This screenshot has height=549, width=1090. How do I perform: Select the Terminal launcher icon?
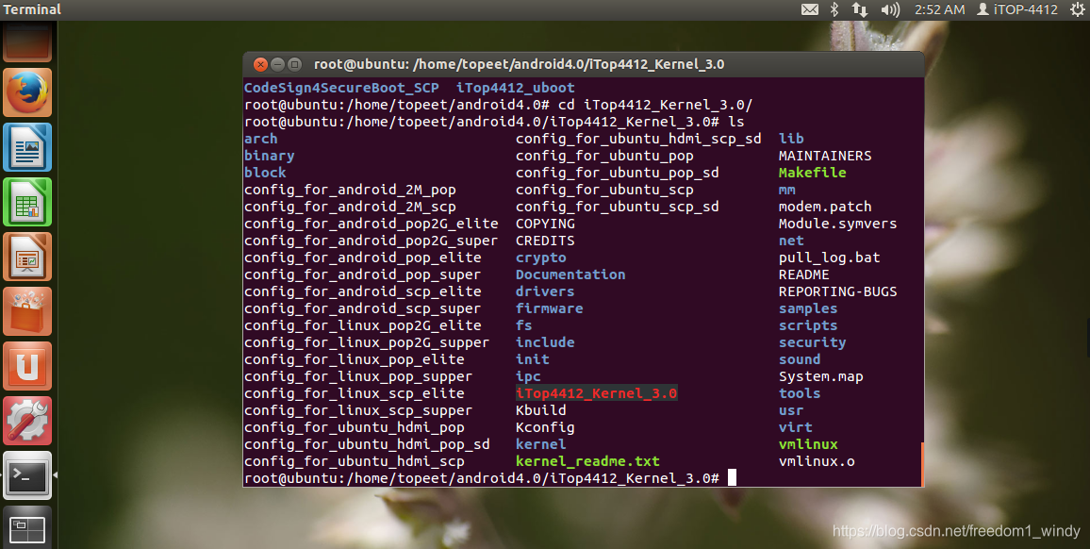(x=27, y=476)
